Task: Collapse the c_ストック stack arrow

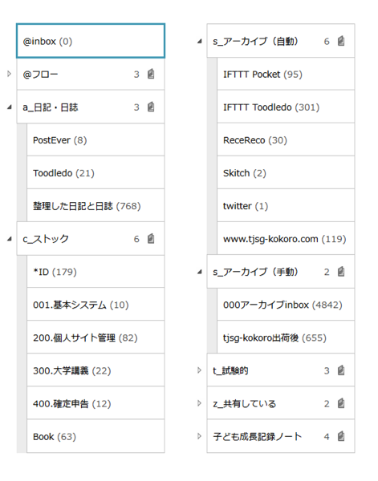Action: [x=10, y=239]
